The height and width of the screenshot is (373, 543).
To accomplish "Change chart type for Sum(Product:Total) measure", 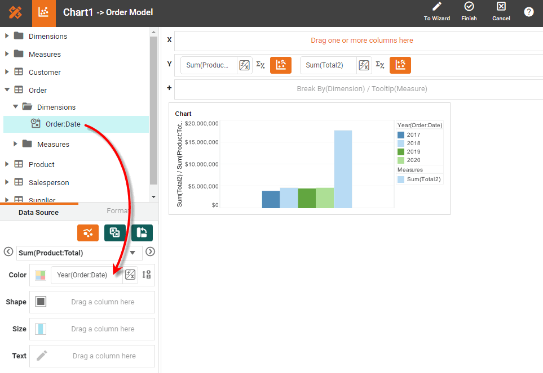I will 281,65.
